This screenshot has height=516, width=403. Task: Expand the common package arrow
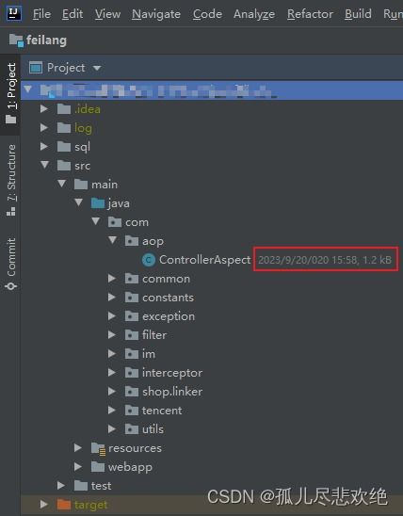pyautogui.click(x=112, y=279)
